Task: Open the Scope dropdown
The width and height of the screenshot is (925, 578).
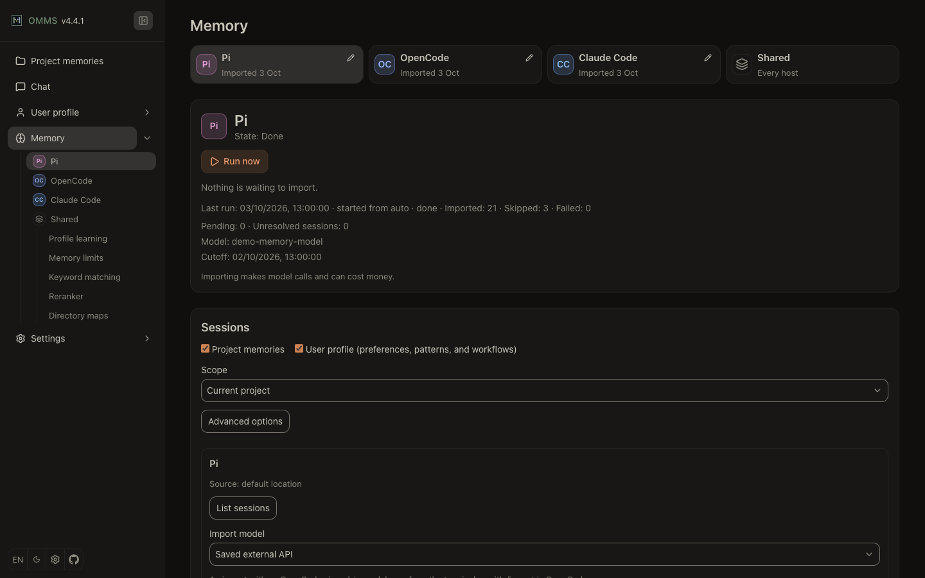Action: [545, 390]
